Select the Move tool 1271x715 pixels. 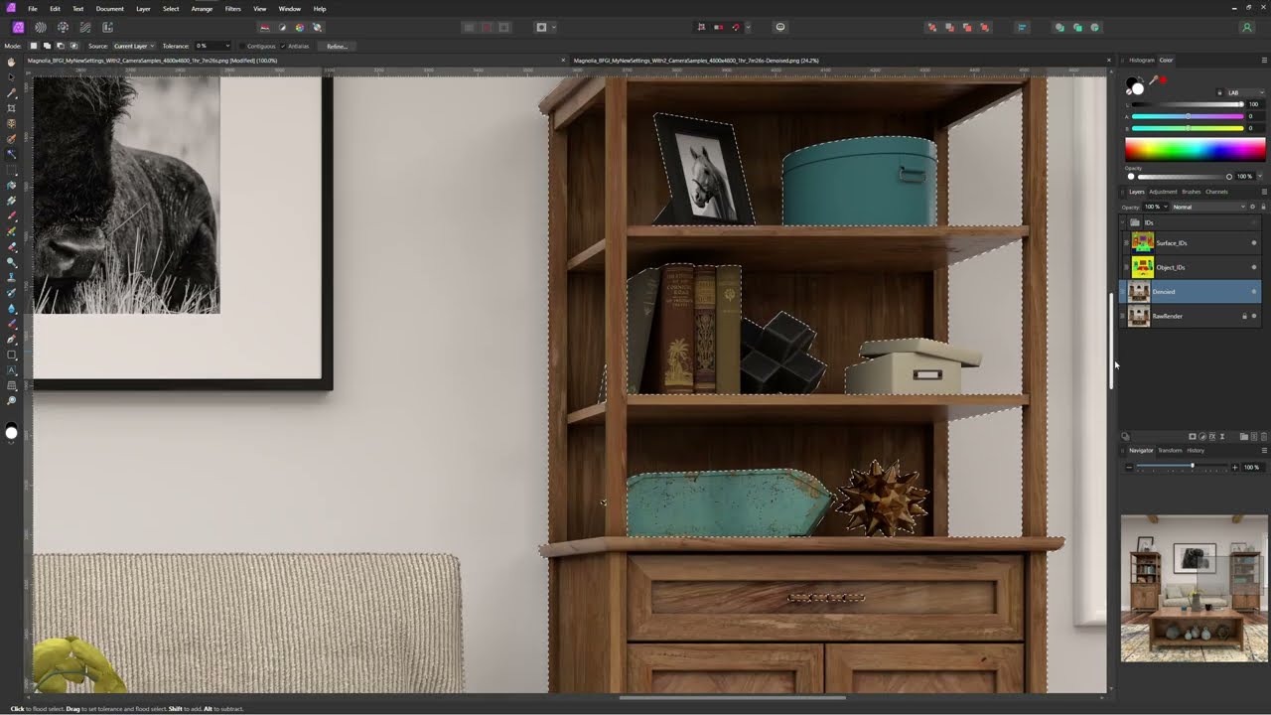click(12, 76)
